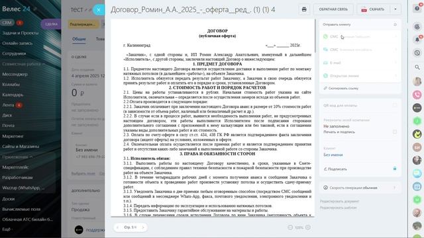Open CRM in the left menu
424x238 pixels.
pos(7,22)
